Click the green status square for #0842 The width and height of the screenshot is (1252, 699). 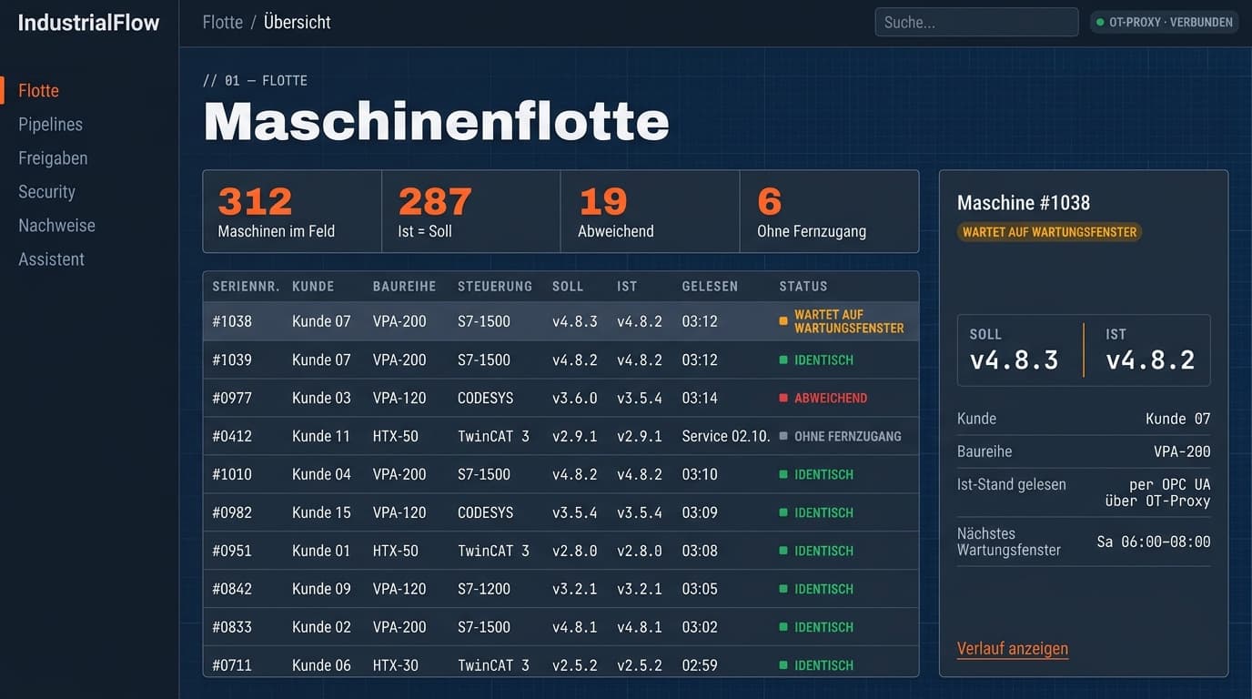[x=783, y=589]
